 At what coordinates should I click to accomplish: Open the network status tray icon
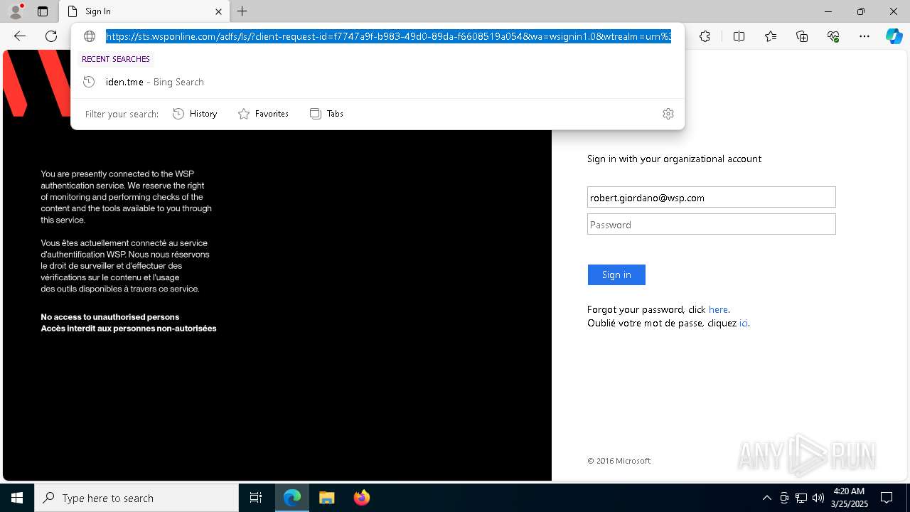pos(801,498)
